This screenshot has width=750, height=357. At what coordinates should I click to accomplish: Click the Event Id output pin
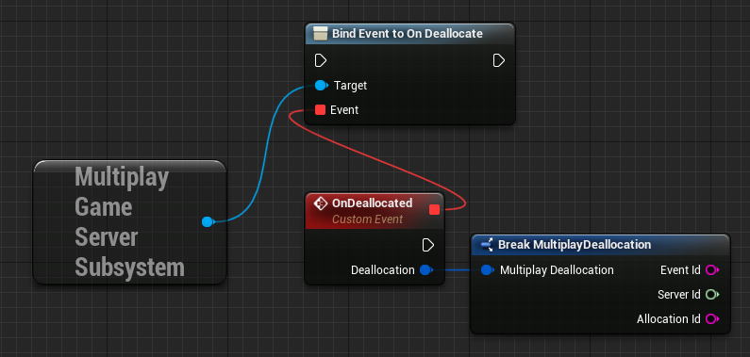(712, 270)
